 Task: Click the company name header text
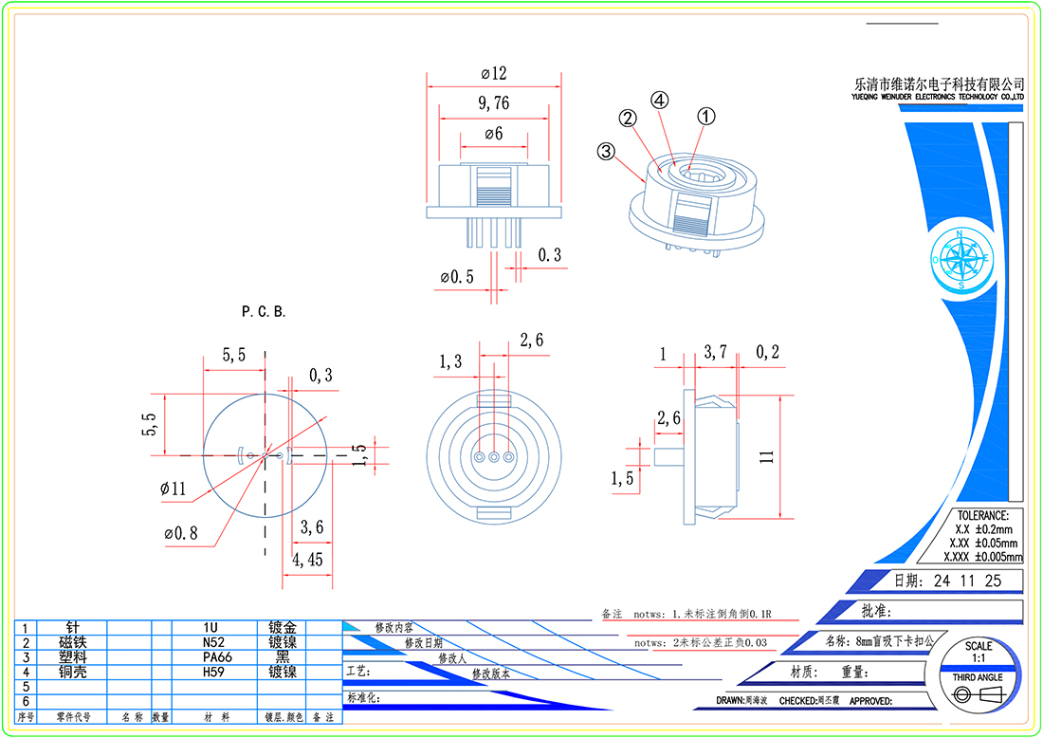(x=940, y=86)
